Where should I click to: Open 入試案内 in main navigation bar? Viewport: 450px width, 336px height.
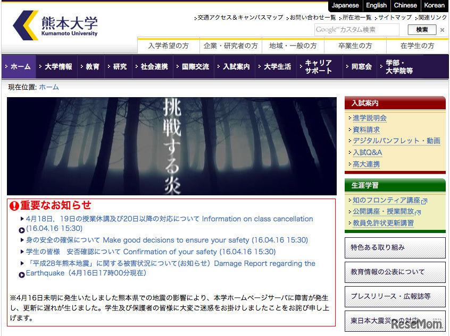point(235,66)
